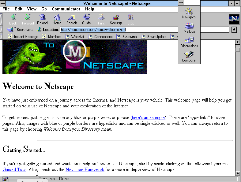Viewport: 241px width, 182px height.
Task: Click the "Welcome to Netscape" heading
Action: [x=38, y=86]
